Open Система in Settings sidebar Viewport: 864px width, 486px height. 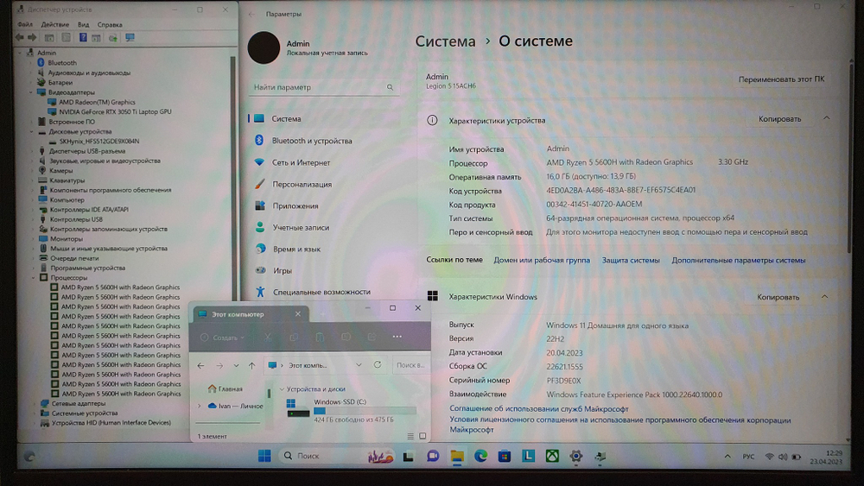tap(287, 119)
